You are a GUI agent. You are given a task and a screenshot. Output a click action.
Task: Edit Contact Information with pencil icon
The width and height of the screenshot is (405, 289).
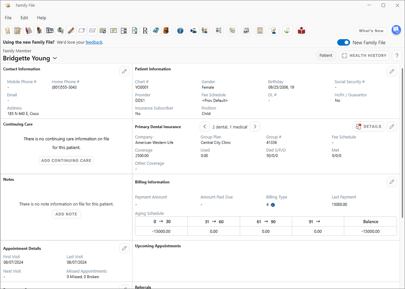(x=124, y=71)
